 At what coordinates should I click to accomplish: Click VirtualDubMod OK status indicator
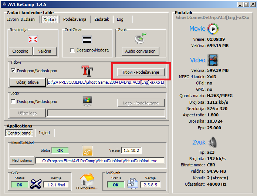[60, 150]
